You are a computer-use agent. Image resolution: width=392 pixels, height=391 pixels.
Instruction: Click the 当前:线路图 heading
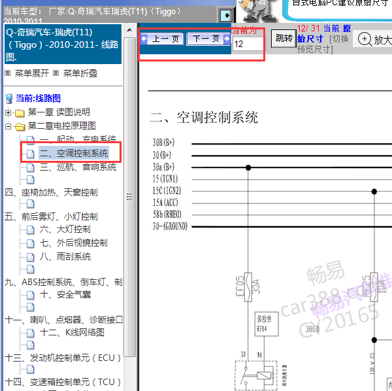coord(38,98)
